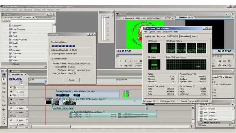Mute Audio 1 track speaker toggle
This screenshot has height=133, width=236.
coord(11,108)
